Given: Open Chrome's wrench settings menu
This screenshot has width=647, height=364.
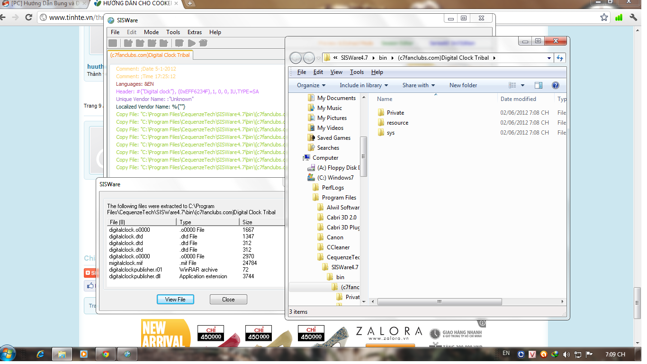Looking at the screenshot, I should click(x=633, y=18).
